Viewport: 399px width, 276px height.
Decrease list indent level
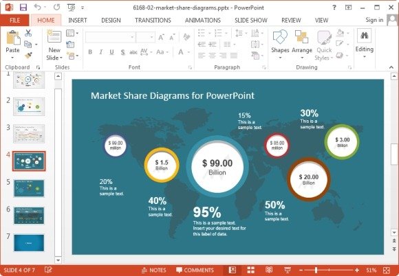tap(202, 45)
